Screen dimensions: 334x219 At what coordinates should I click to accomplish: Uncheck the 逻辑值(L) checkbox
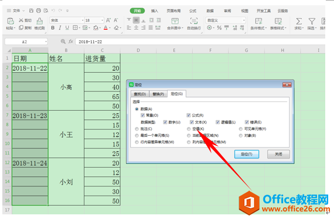[x=217, y=122]
